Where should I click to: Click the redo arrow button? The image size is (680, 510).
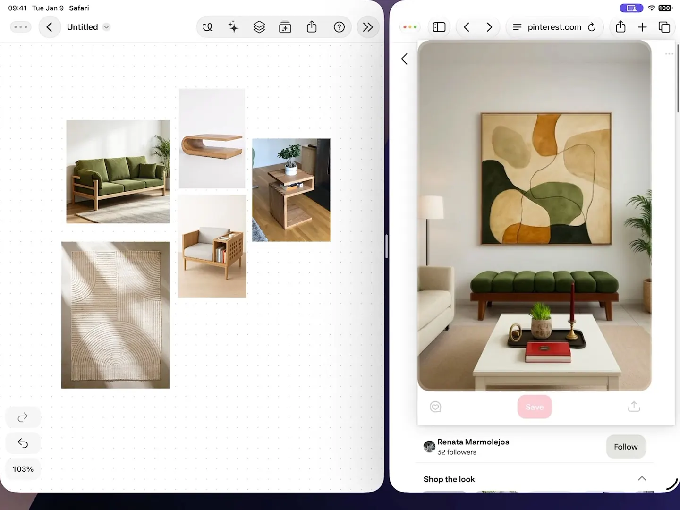click(23, 417)
